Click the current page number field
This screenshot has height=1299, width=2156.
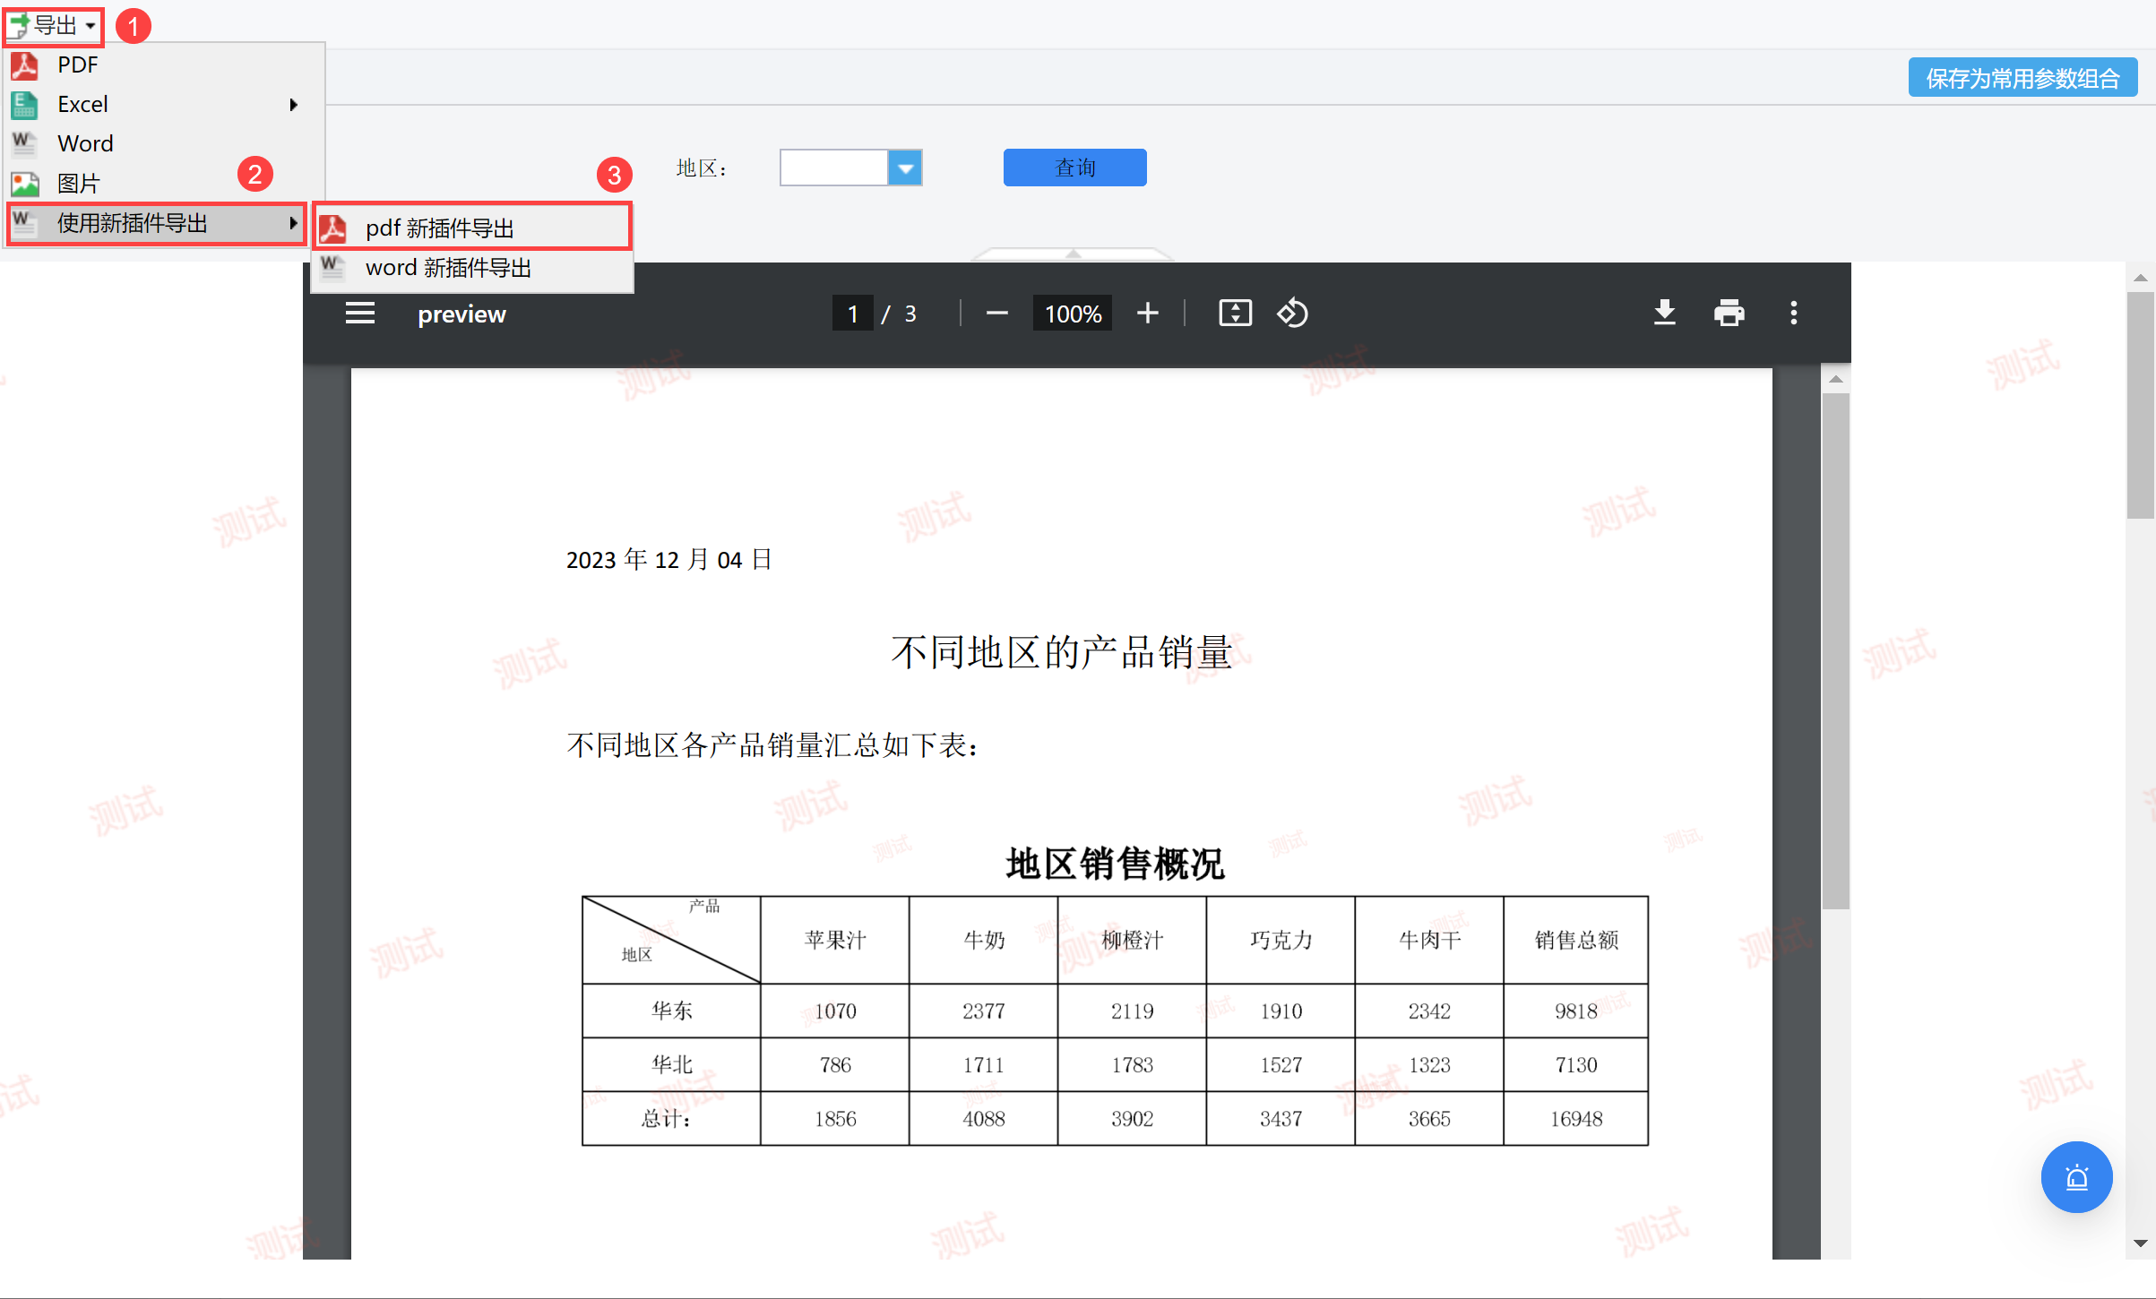[852, 314]
